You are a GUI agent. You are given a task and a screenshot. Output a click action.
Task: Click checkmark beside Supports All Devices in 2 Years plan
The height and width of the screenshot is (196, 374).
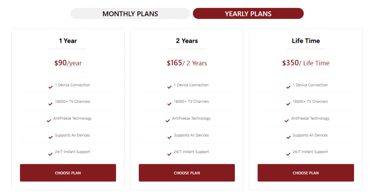click(x=169, y=137)
